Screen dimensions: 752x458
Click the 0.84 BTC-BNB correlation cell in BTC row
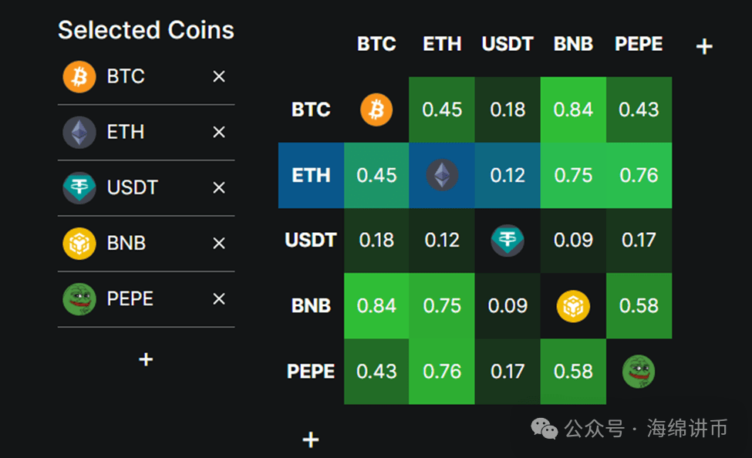pyautogui.click(x=573, y=109)
